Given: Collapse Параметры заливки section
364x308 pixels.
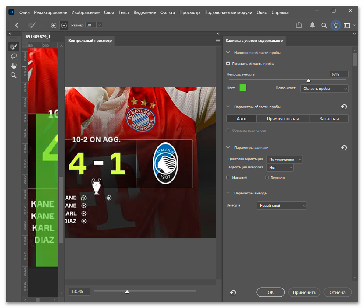Looking at the screenshot, I should (x=228, y=147).
